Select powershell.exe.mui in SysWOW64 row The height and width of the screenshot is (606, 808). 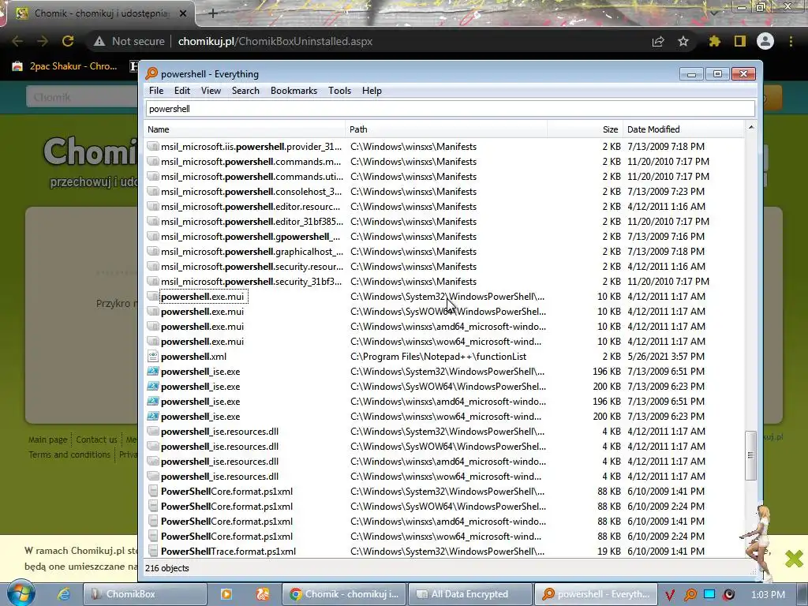202,312
